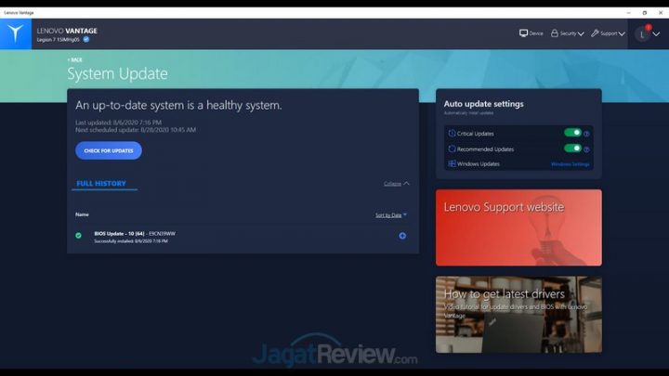Screen dimensions: 669x376
Task: Open the Device menu in the header
Action: pyautogui.click(x=531, y=33)
